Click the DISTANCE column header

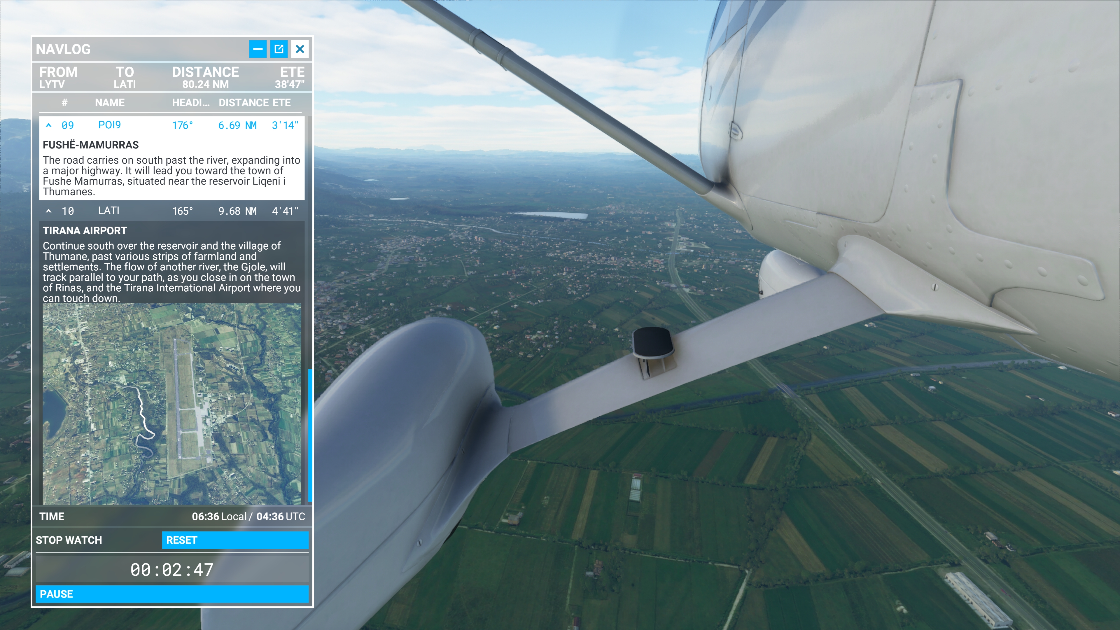pos(242,102)
